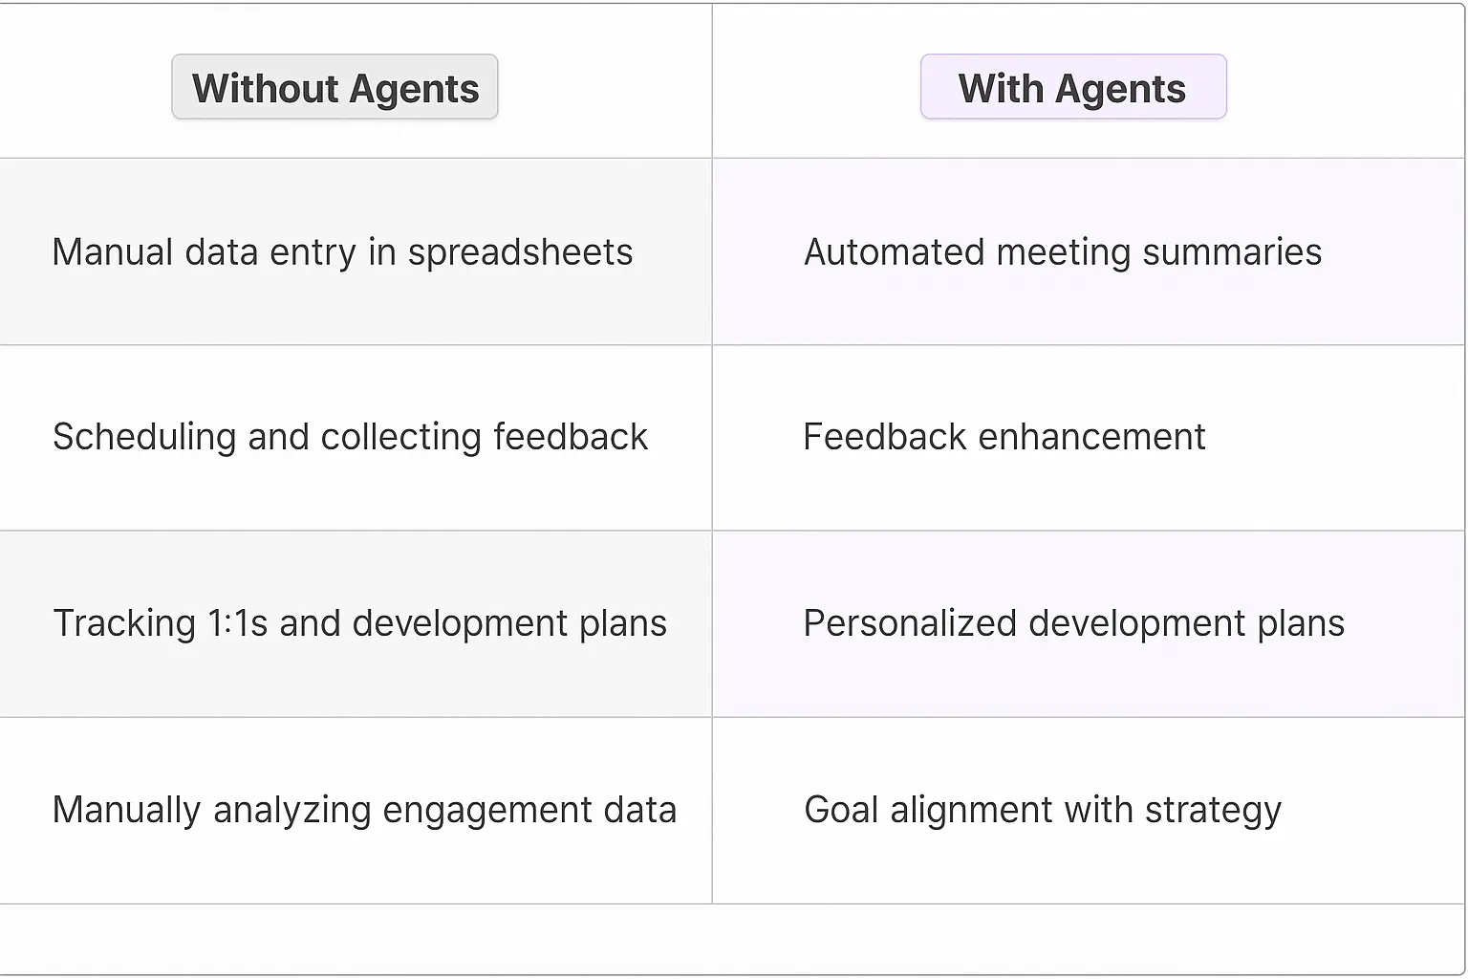Select the Manual data entry in spreadsheets cell
Screen dimensions: 1468x979
tap(342, 252)
